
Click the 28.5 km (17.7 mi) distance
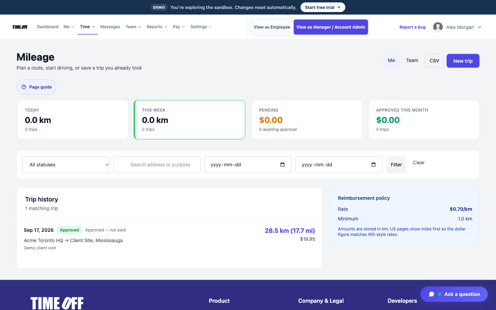pyautogui.click(x=290, y=231)
